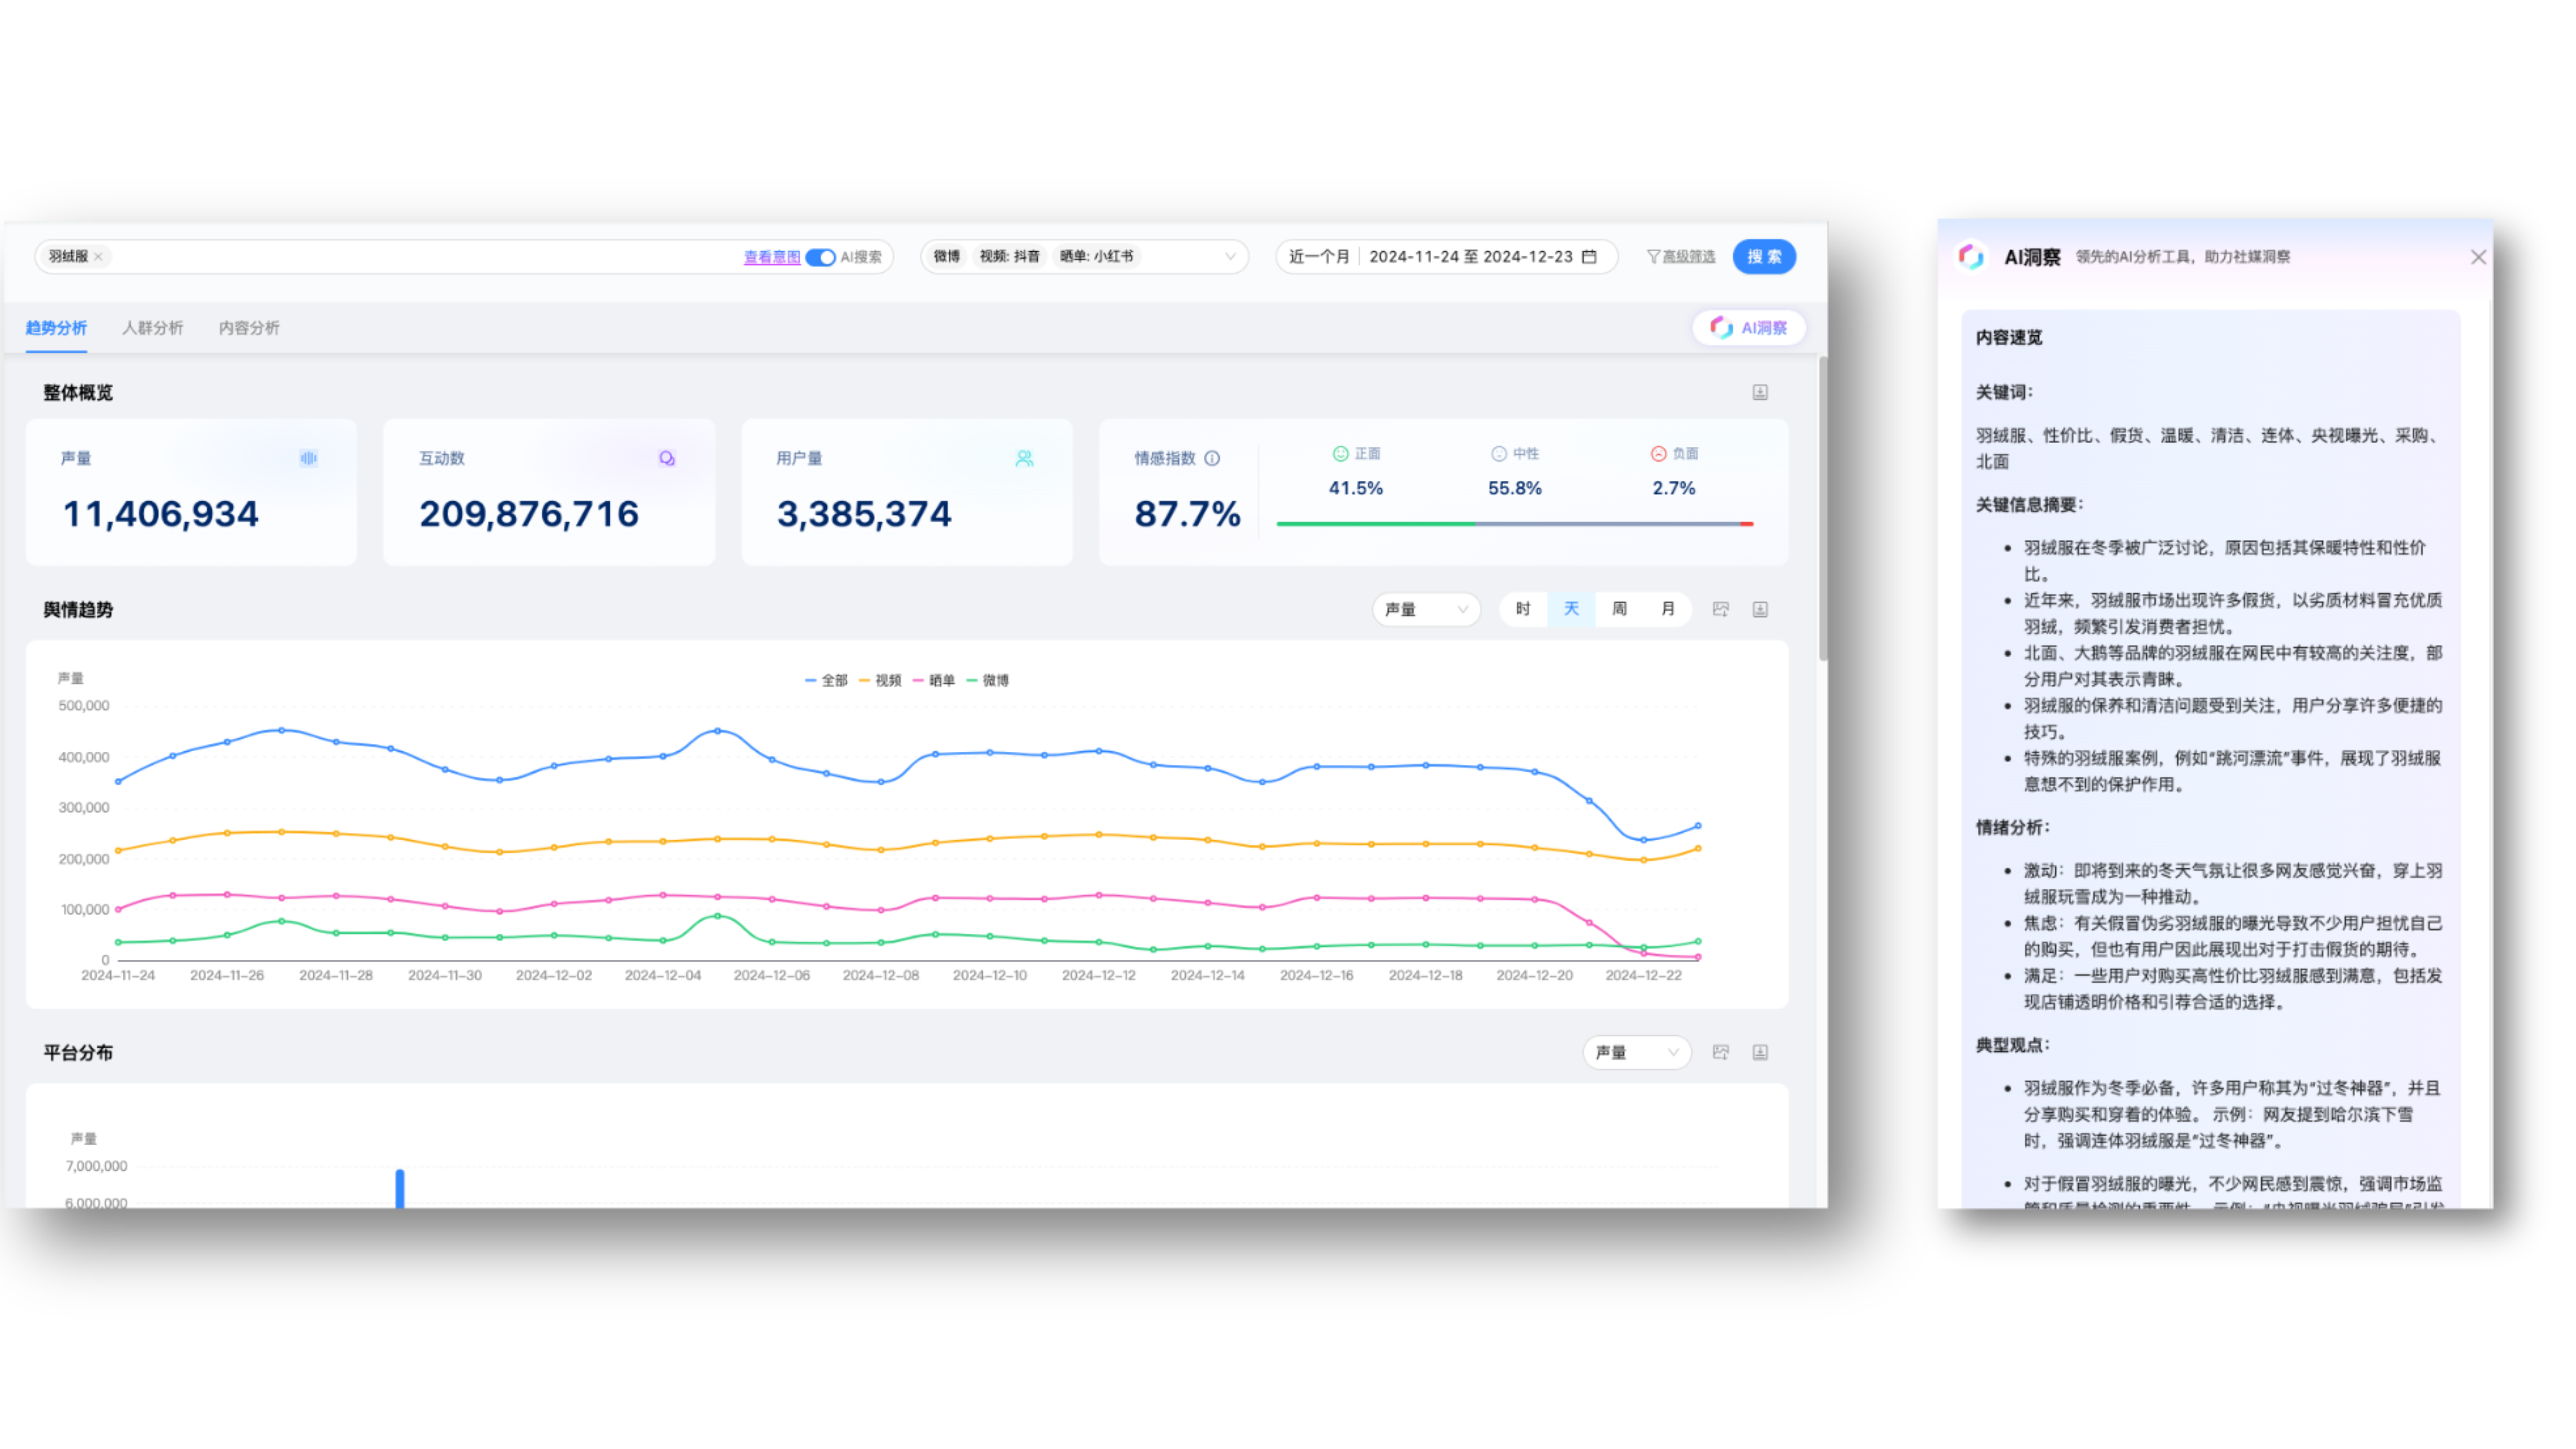Image resolution: width=2576 pixels, height=1449 pixels.
Task: Click the main page vertical scrollbar
Action: (x=1822, y=508)
